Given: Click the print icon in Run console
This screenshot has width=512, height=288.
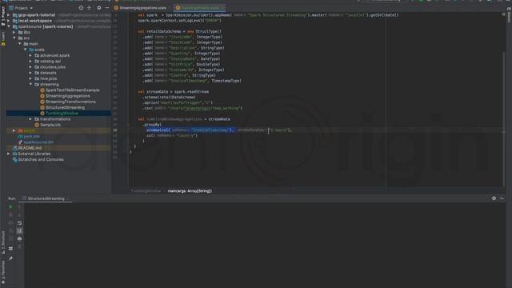Looking at the screenshot, I should [19, 238].
